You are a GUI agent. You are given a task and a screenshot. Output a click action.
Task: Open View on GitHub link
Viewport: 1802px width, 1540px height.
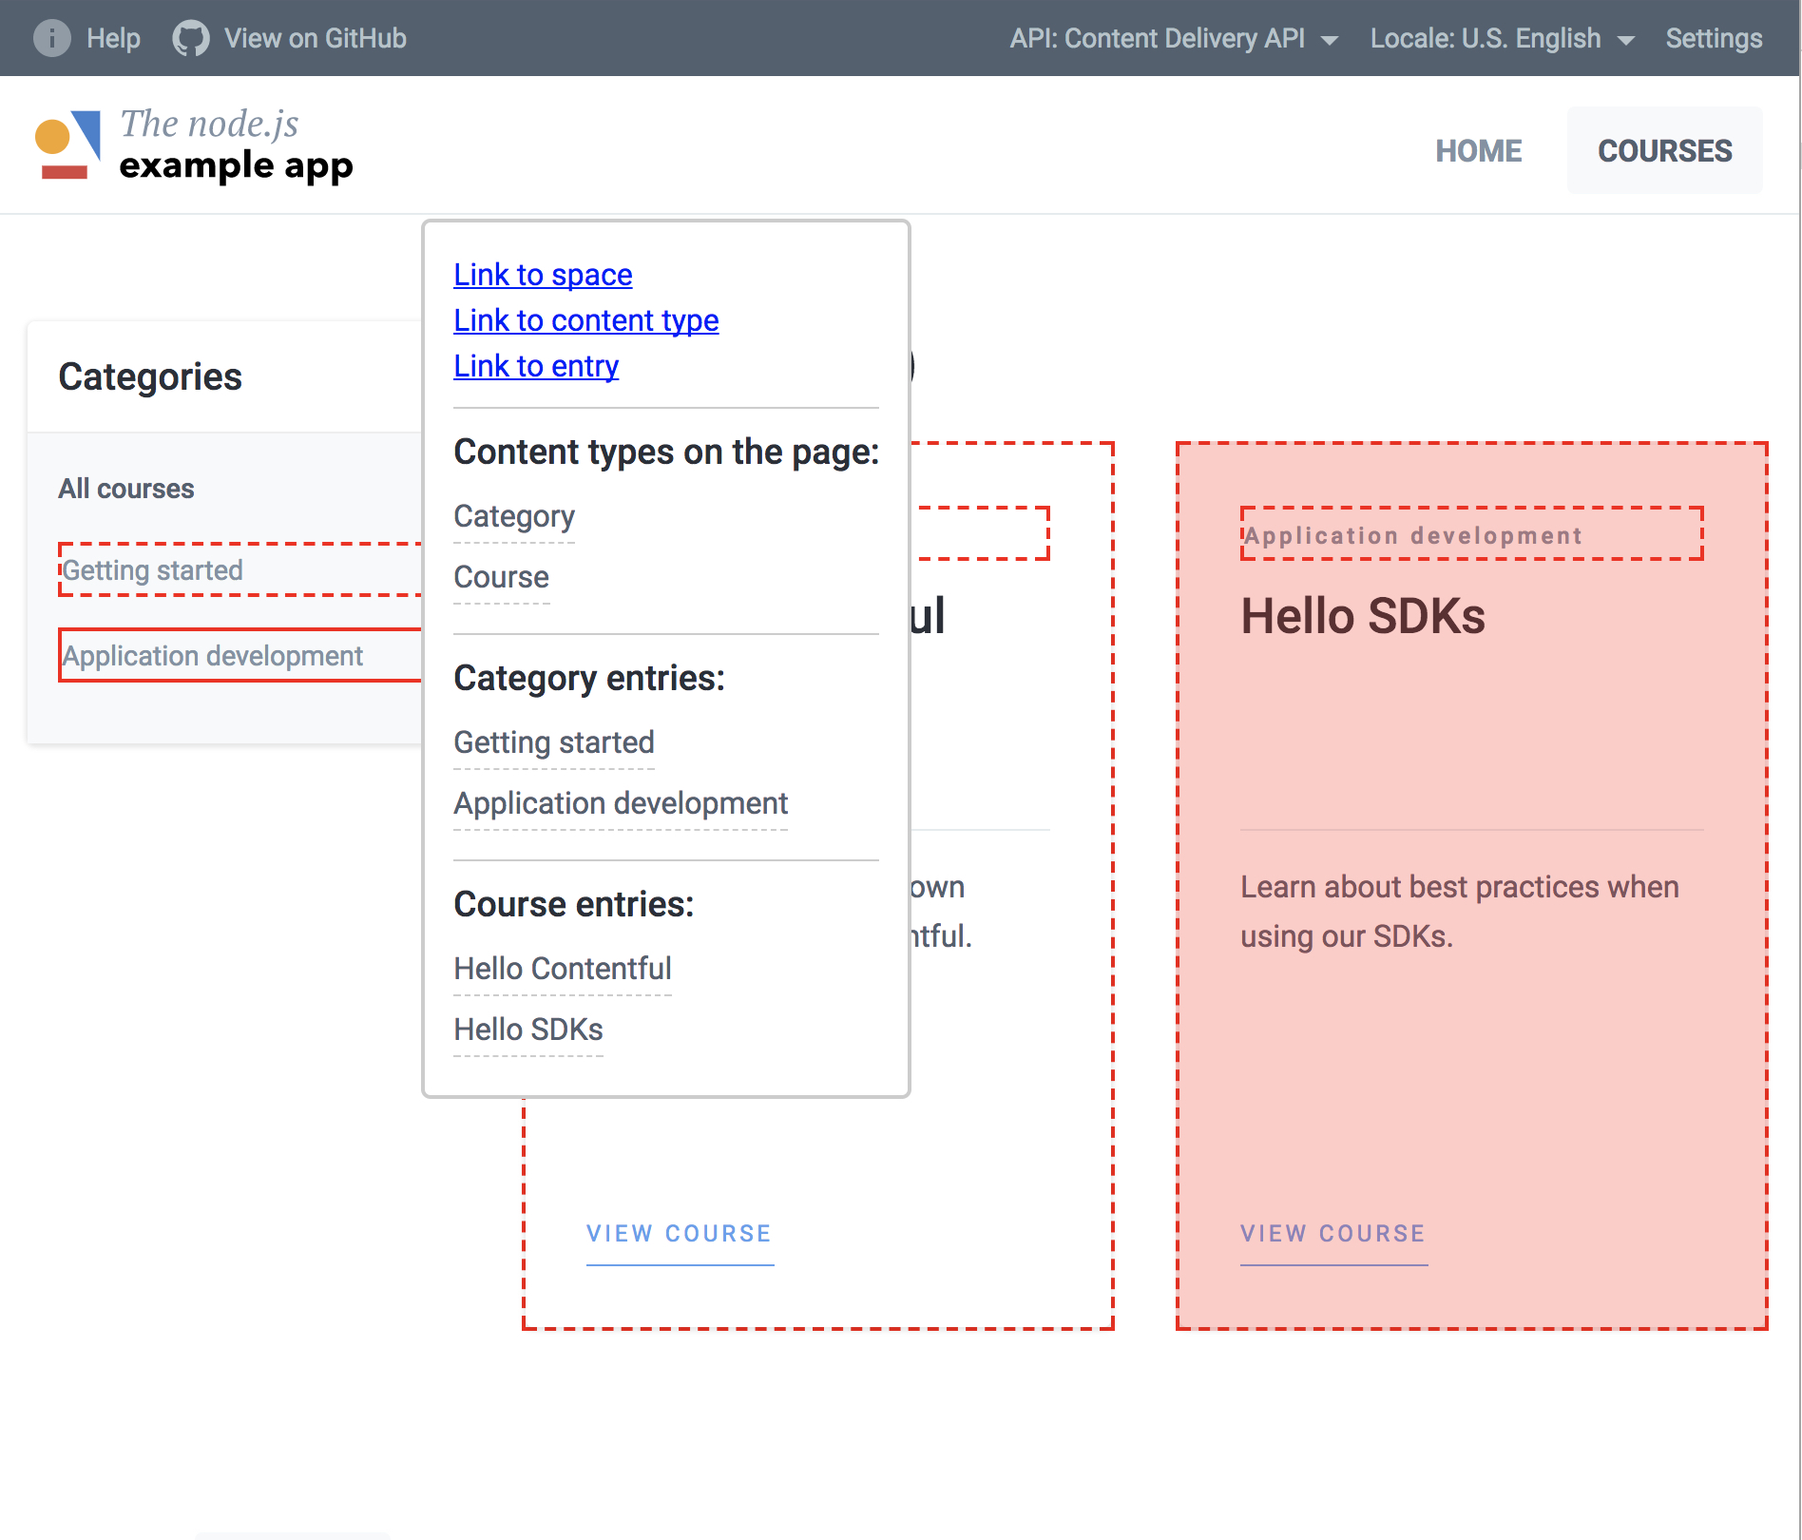(315, 38)
